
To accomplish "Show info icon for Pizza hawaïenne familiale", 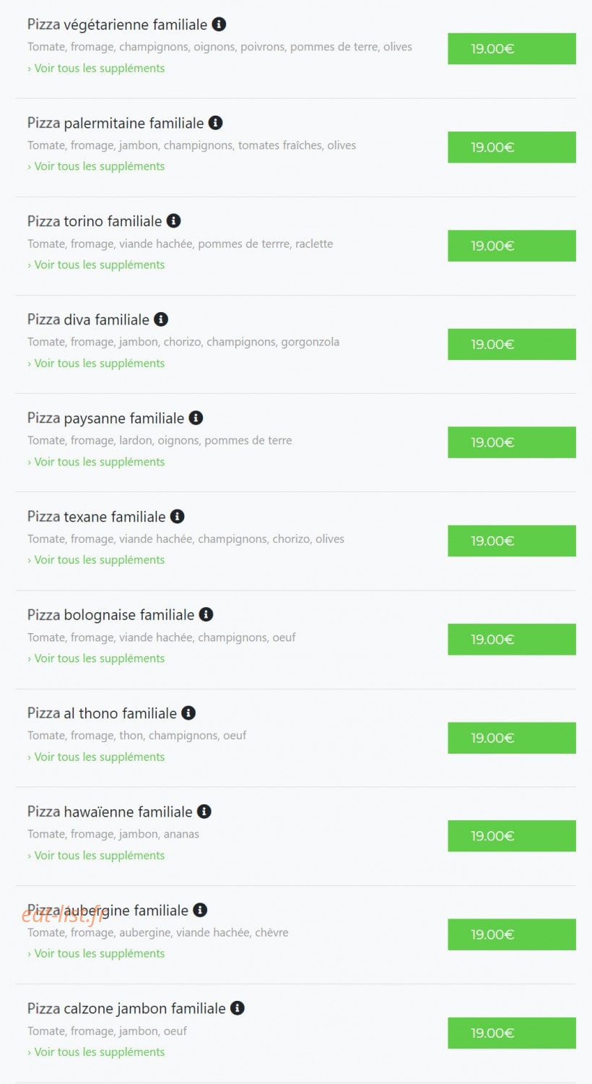I will click(204, 812).
